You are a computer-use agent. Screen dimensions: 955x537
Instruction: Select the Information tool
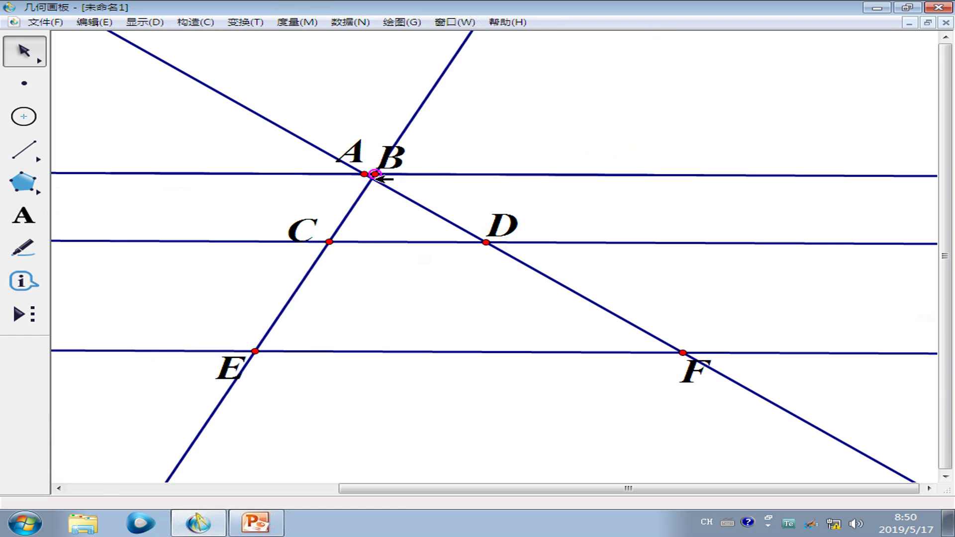click(23, 281)
